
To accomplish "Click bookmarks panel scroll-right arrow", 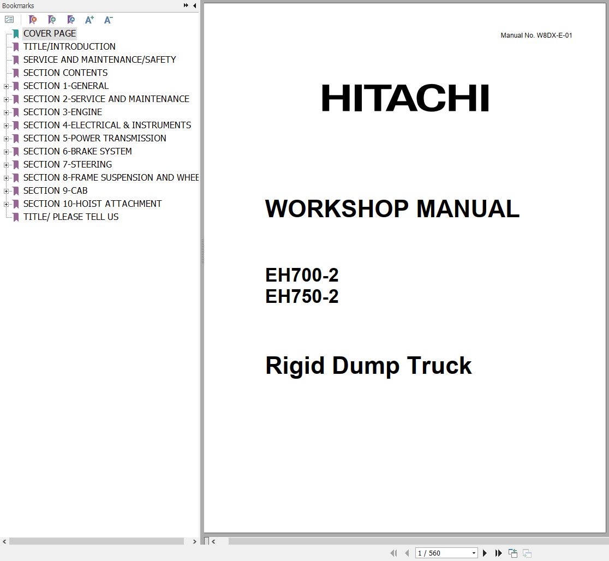I will 194,541.
